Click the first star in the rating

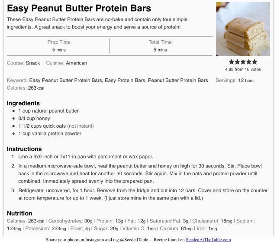click(231, 62)
